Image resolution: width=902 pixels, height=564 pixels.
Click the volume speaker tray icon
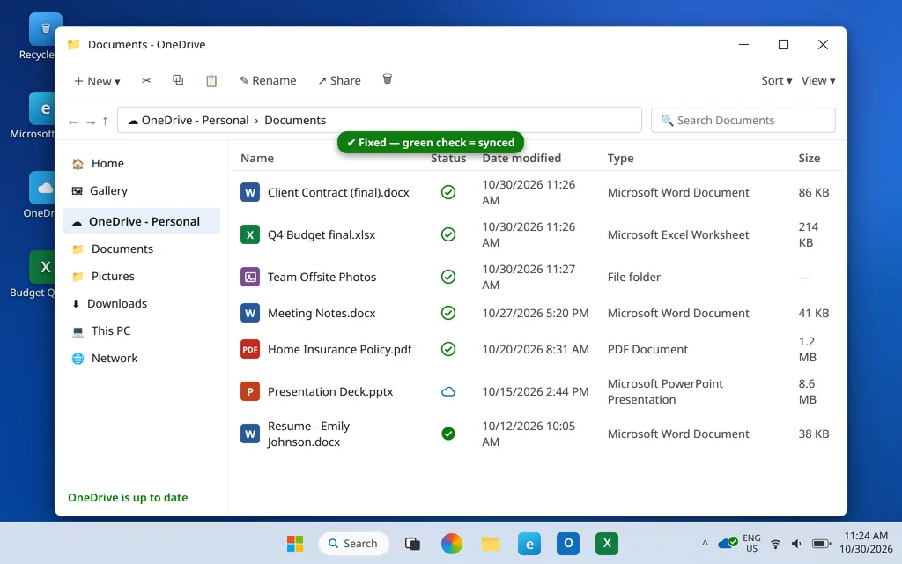[x=796, y=544]
